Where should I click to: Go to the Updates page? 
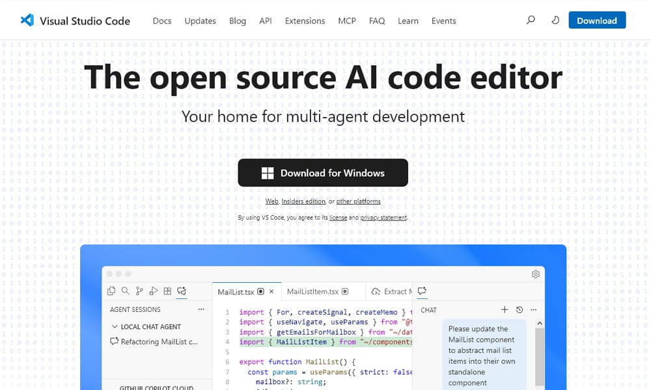(x=200, y=21)
